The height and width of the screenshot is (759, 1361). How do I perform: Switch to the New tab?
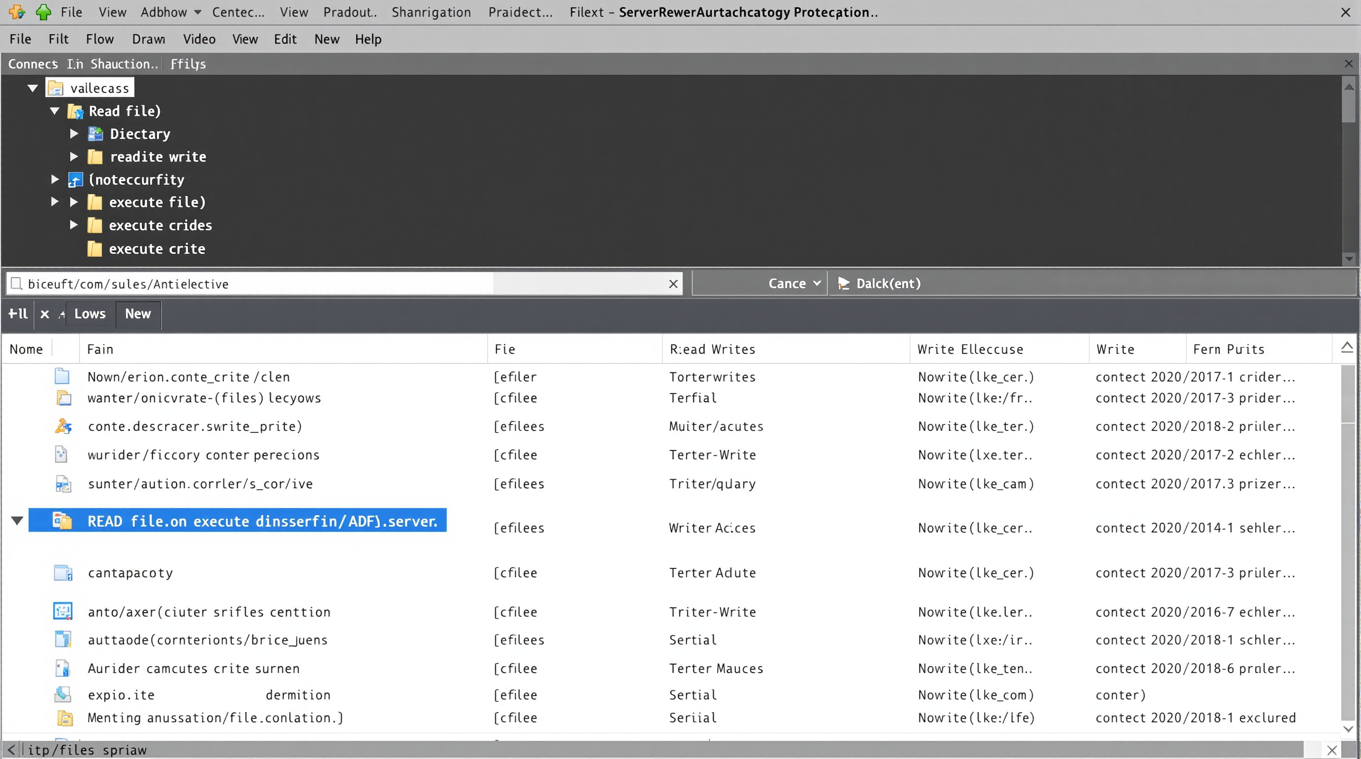pos(138,314)
